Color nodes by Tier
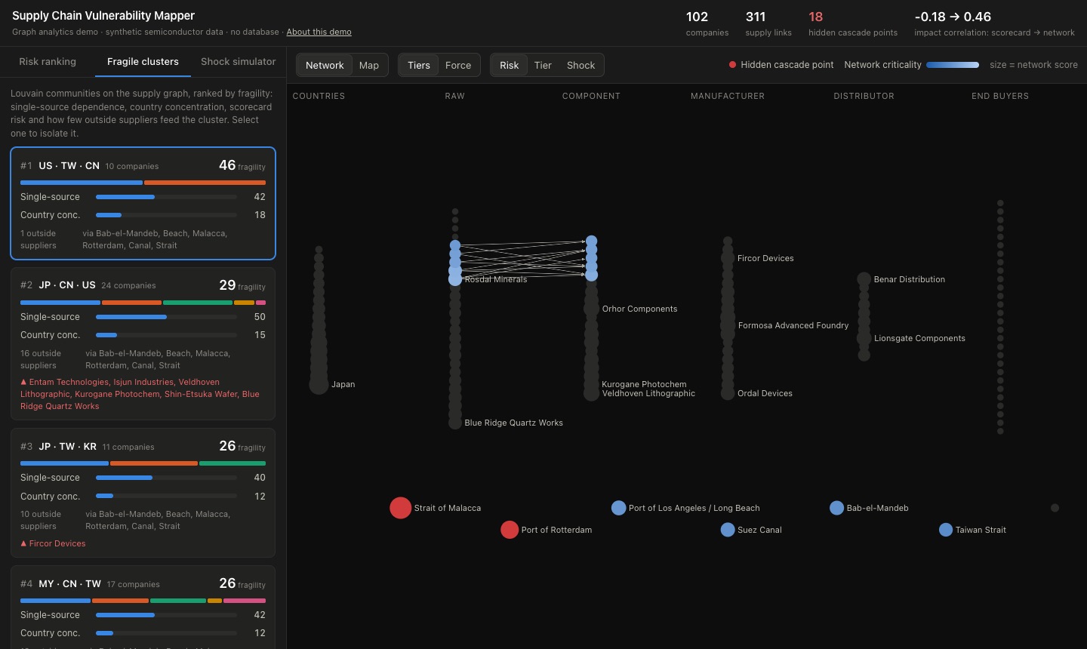The height and width of the screenshot is (649, 1087). coord(543,65)
